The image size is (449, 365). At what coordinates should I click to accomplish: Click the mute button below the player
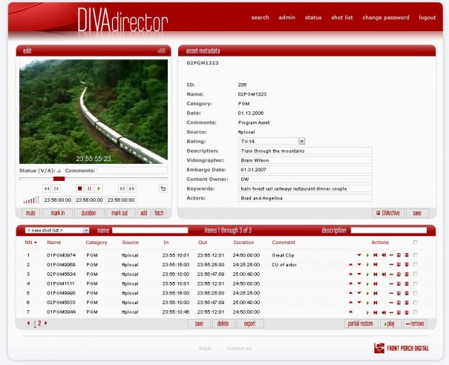pos(30,213)
